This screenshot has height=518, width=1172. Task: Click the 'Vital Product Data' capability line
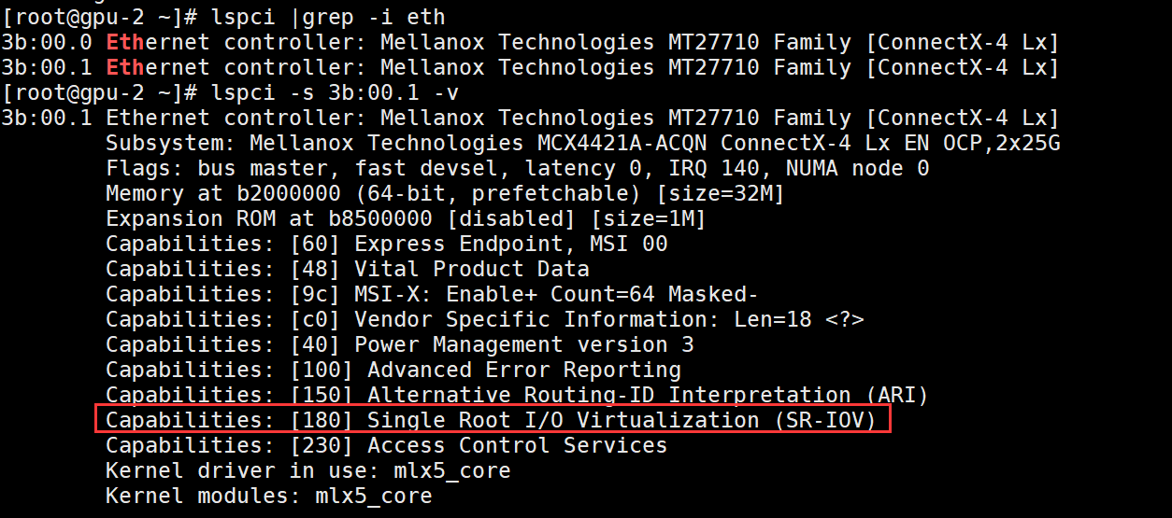[471, 269]
